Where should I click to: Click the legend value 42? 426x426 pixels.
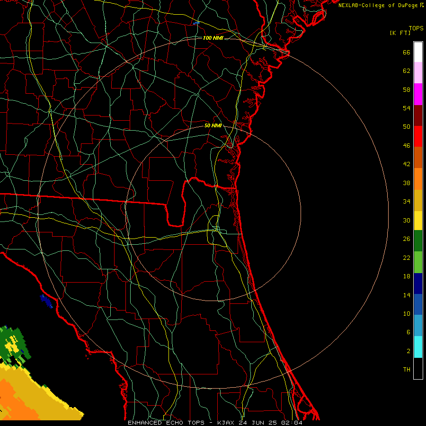coord(407,164)
